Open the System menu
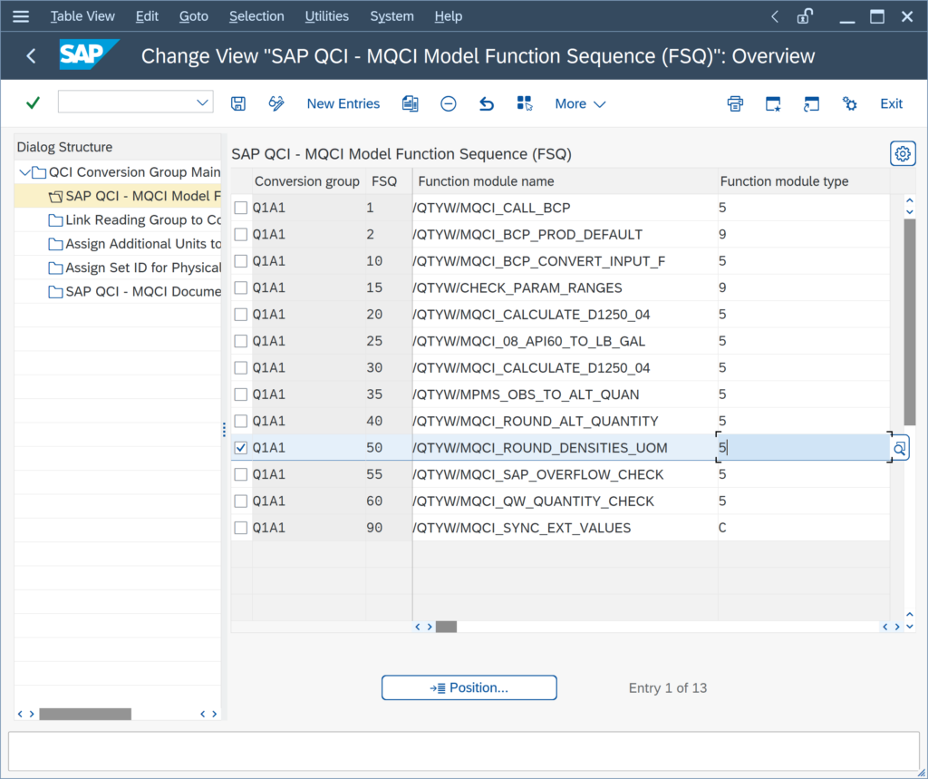 [x=391, y=16]
